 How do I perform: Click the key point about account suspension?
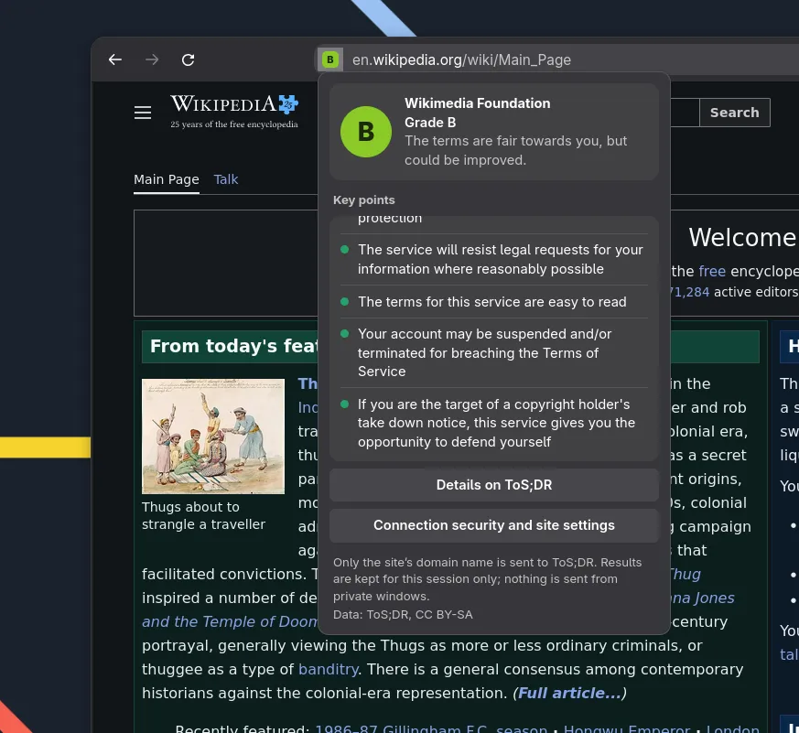(494, 352)
